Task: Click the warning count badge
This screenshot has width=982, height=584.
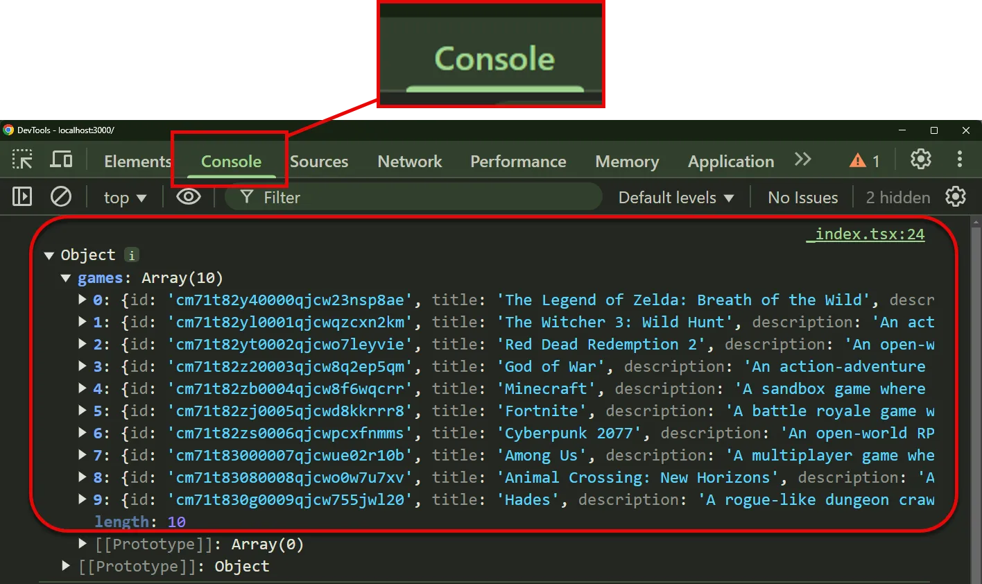Action: click(x=863, y=160)
